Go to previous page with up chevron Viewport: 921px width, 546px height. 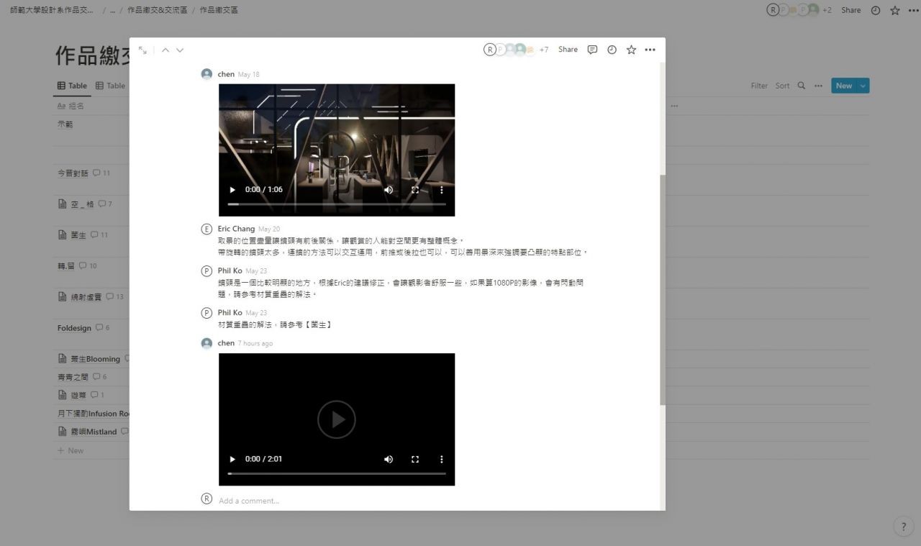click(165, 50)
